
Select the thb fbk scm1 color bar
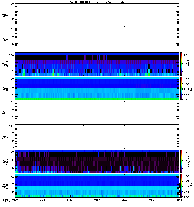181,88
